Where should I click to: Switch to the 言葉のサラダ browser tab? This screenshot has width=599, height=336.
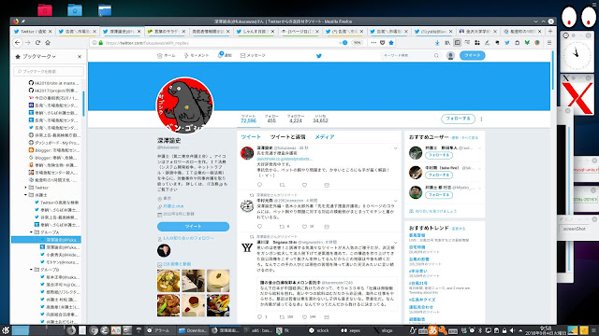click(166, 31)
